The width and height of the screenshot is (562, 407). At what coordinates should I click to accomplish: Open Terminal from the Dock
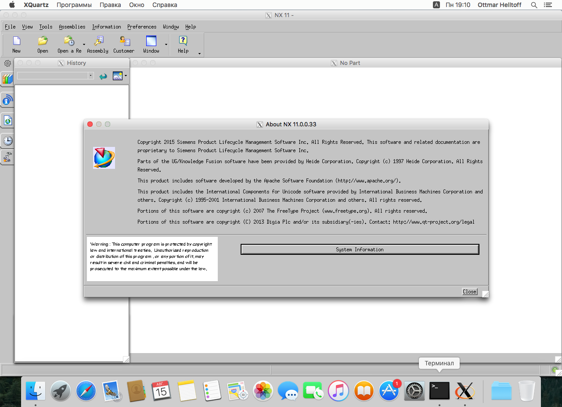pyautogui.click(x=440, y=390)
